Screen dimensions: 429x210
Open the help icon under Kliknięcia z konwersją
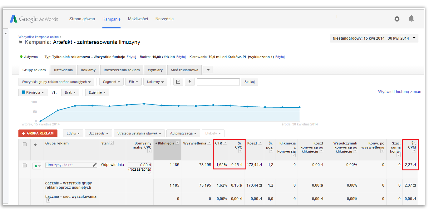coord(293,155)
